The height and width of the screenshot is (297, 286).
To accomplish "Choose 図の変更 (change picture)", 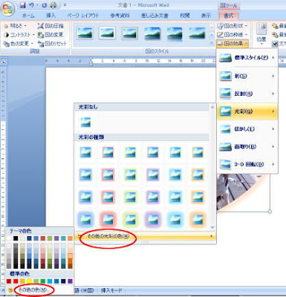I will [51, 35].
